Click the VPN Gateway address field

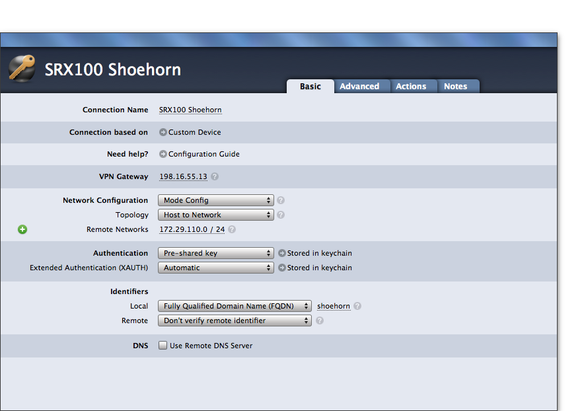183,177
